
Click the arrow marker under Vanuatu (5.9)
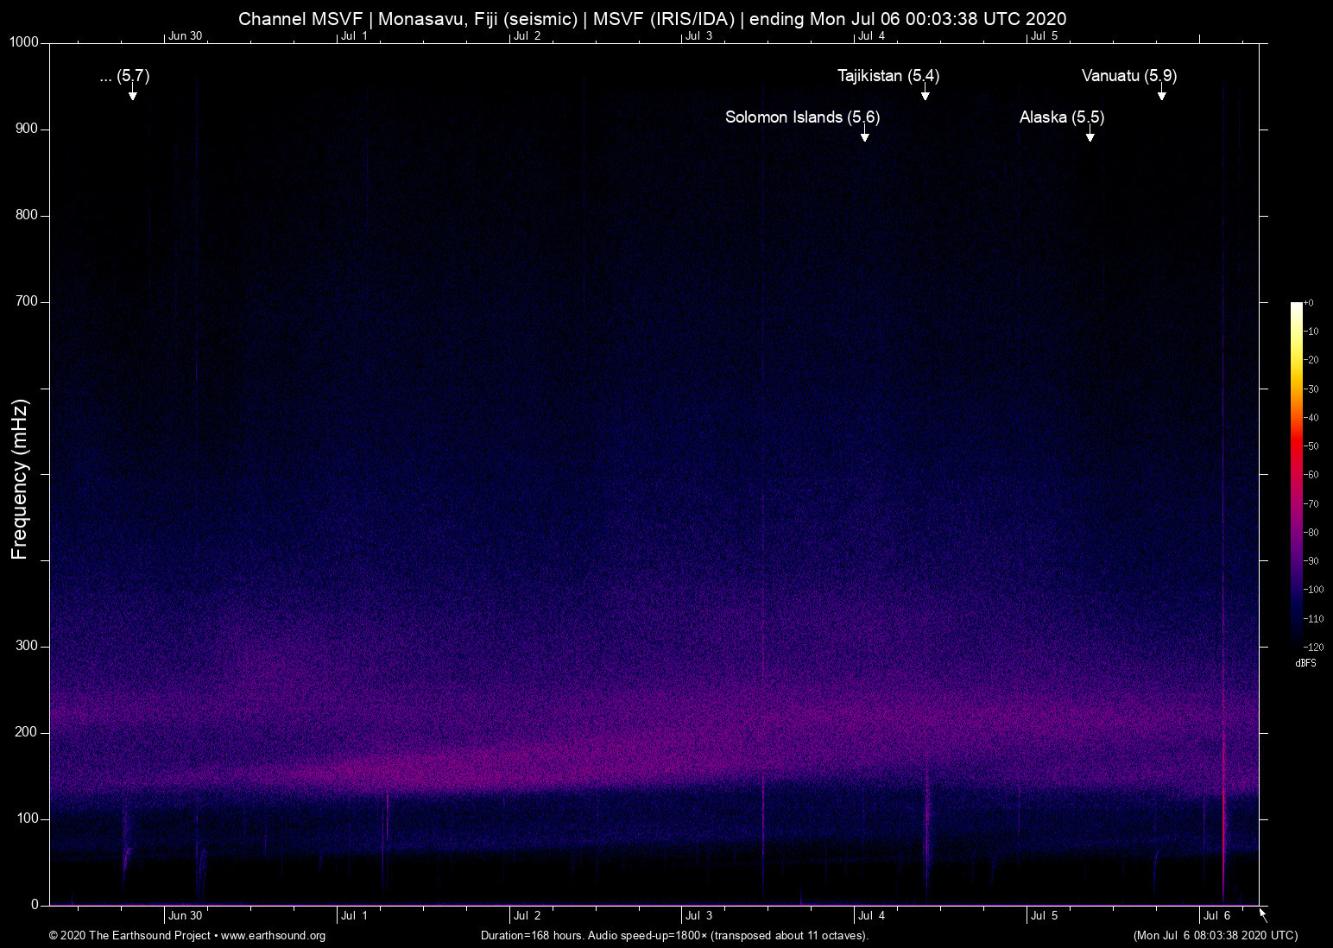pyautogui.click(x=1162, y=92)
